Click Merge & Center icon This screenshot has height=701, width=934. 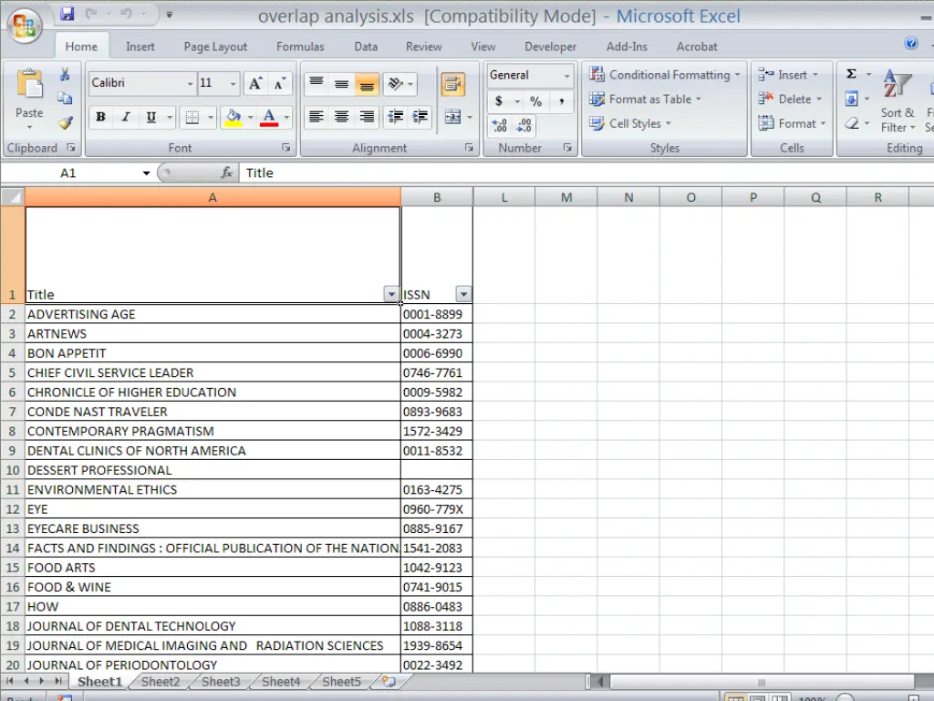point(452,117)
